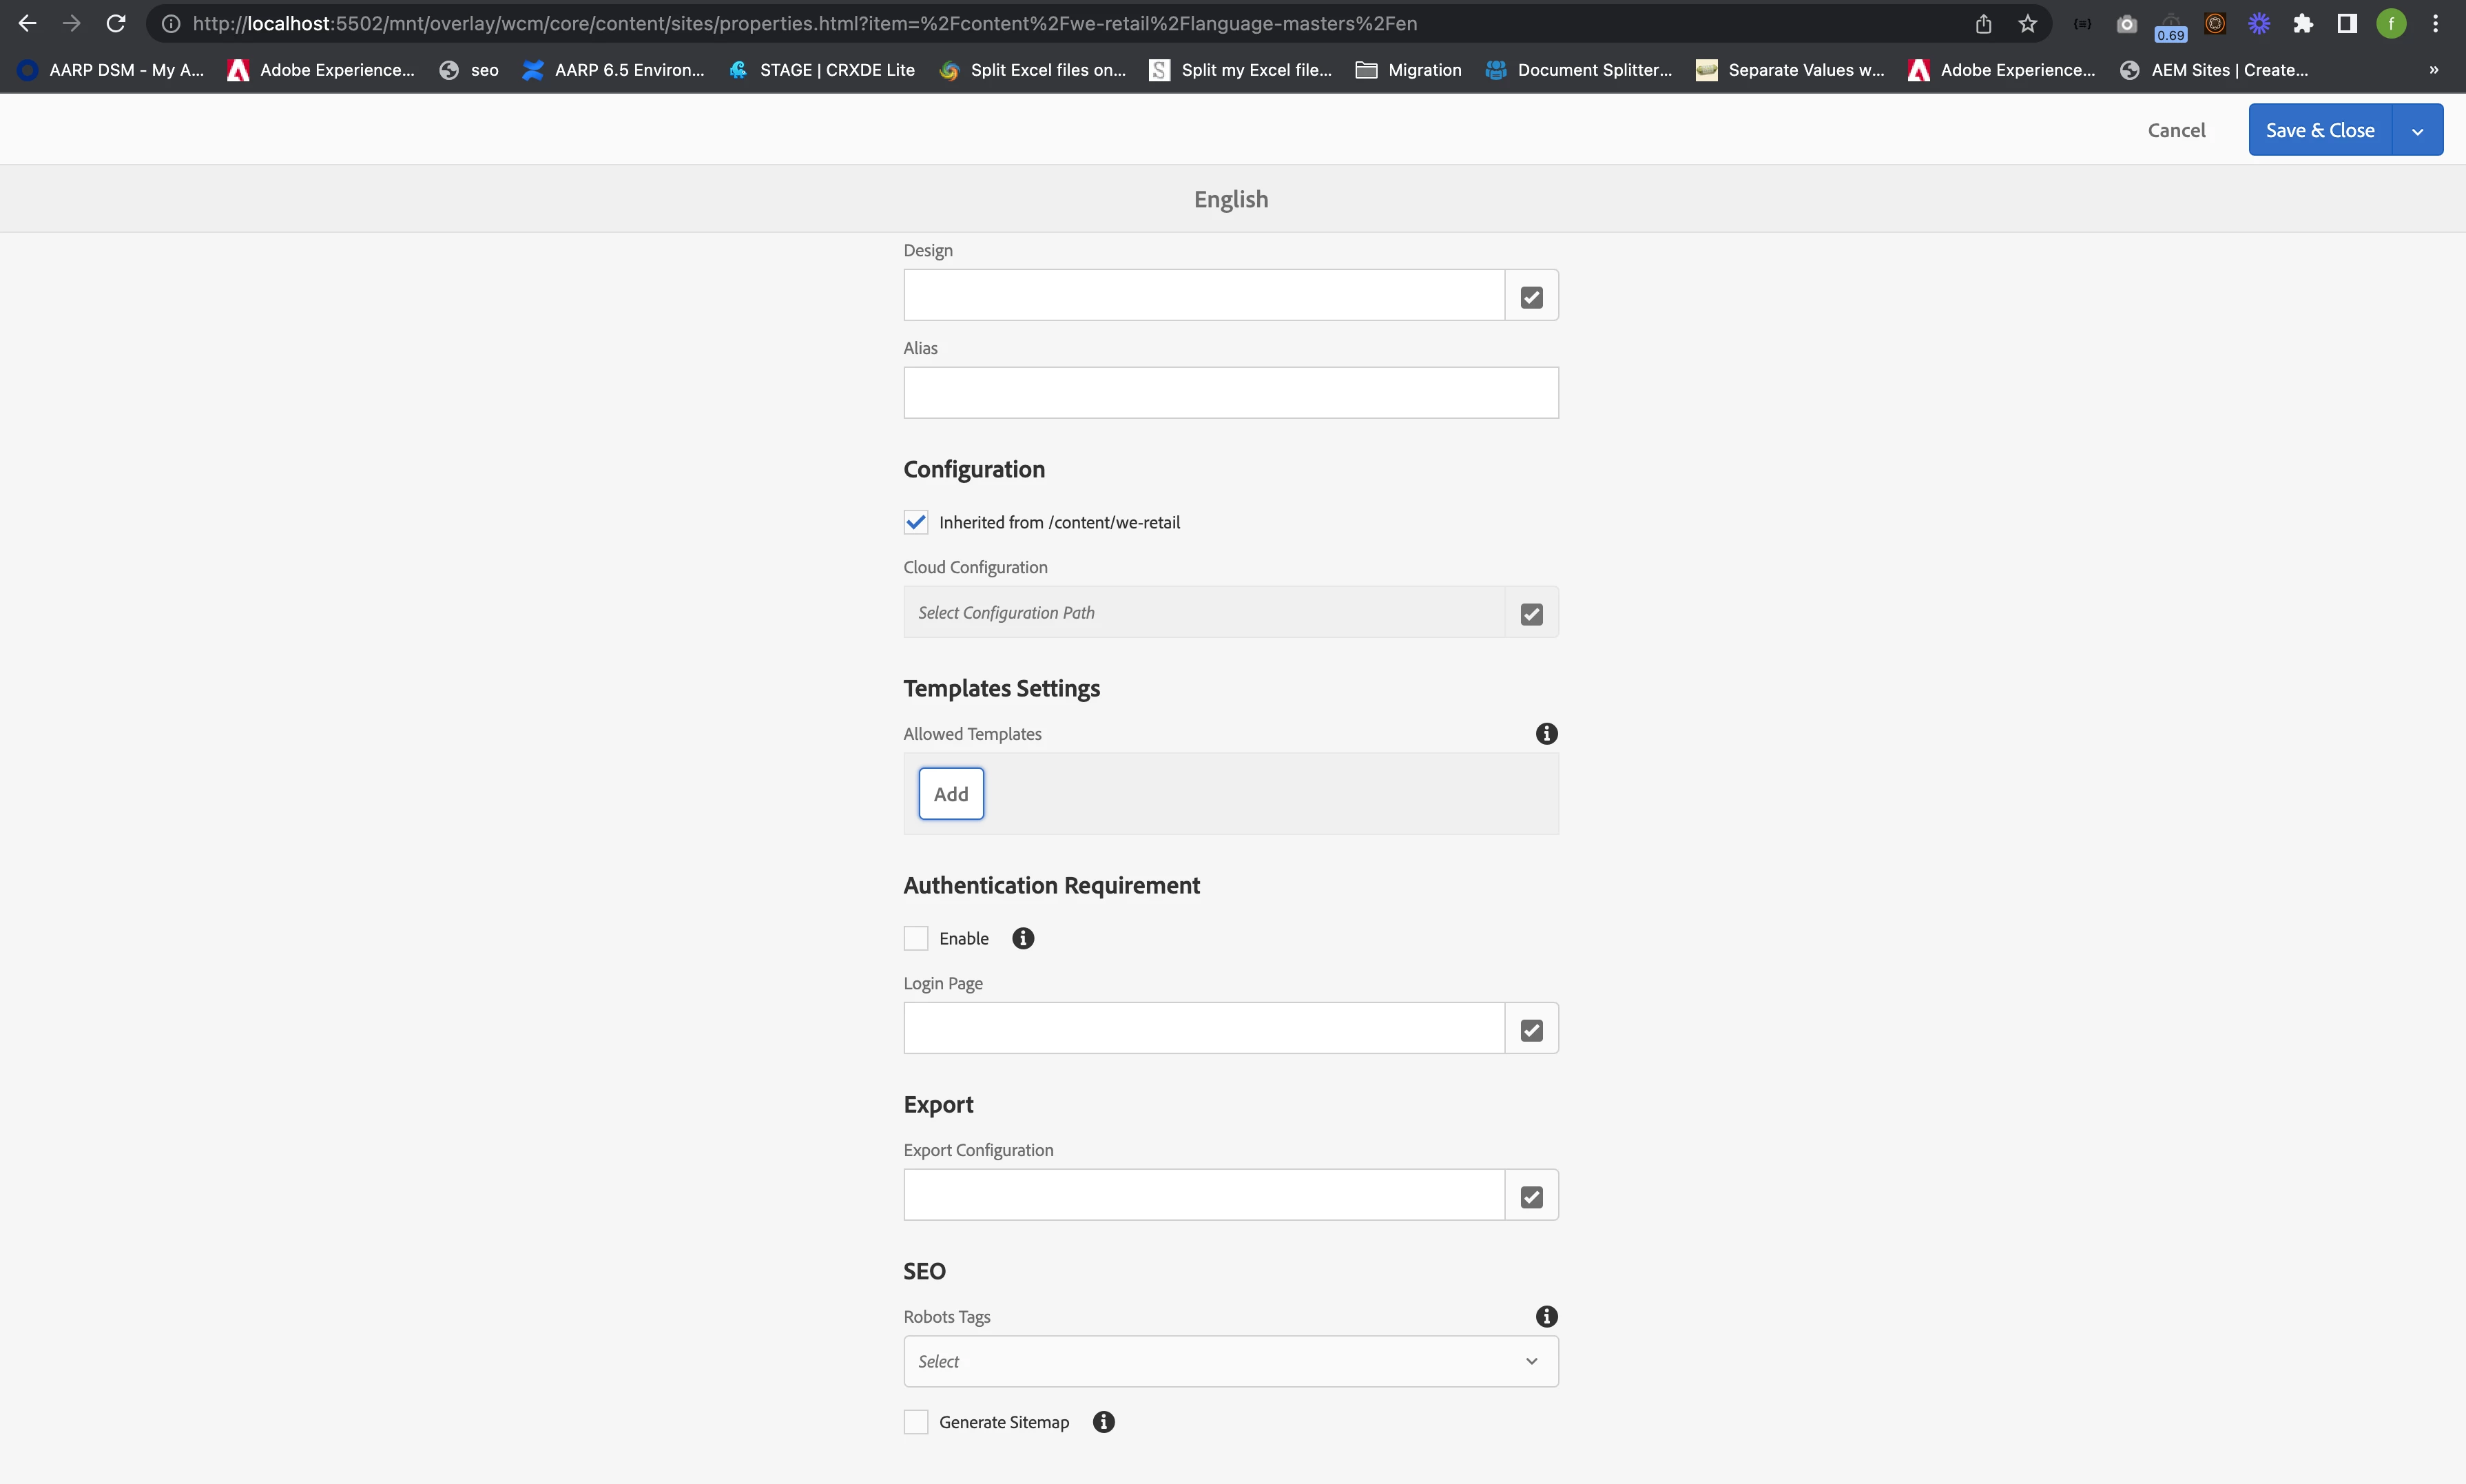The height and width of the screenshot is (1484, 2466).
Task: Click info icon beside Generate Sitemap
Action: click(x=1103, y=1422)
